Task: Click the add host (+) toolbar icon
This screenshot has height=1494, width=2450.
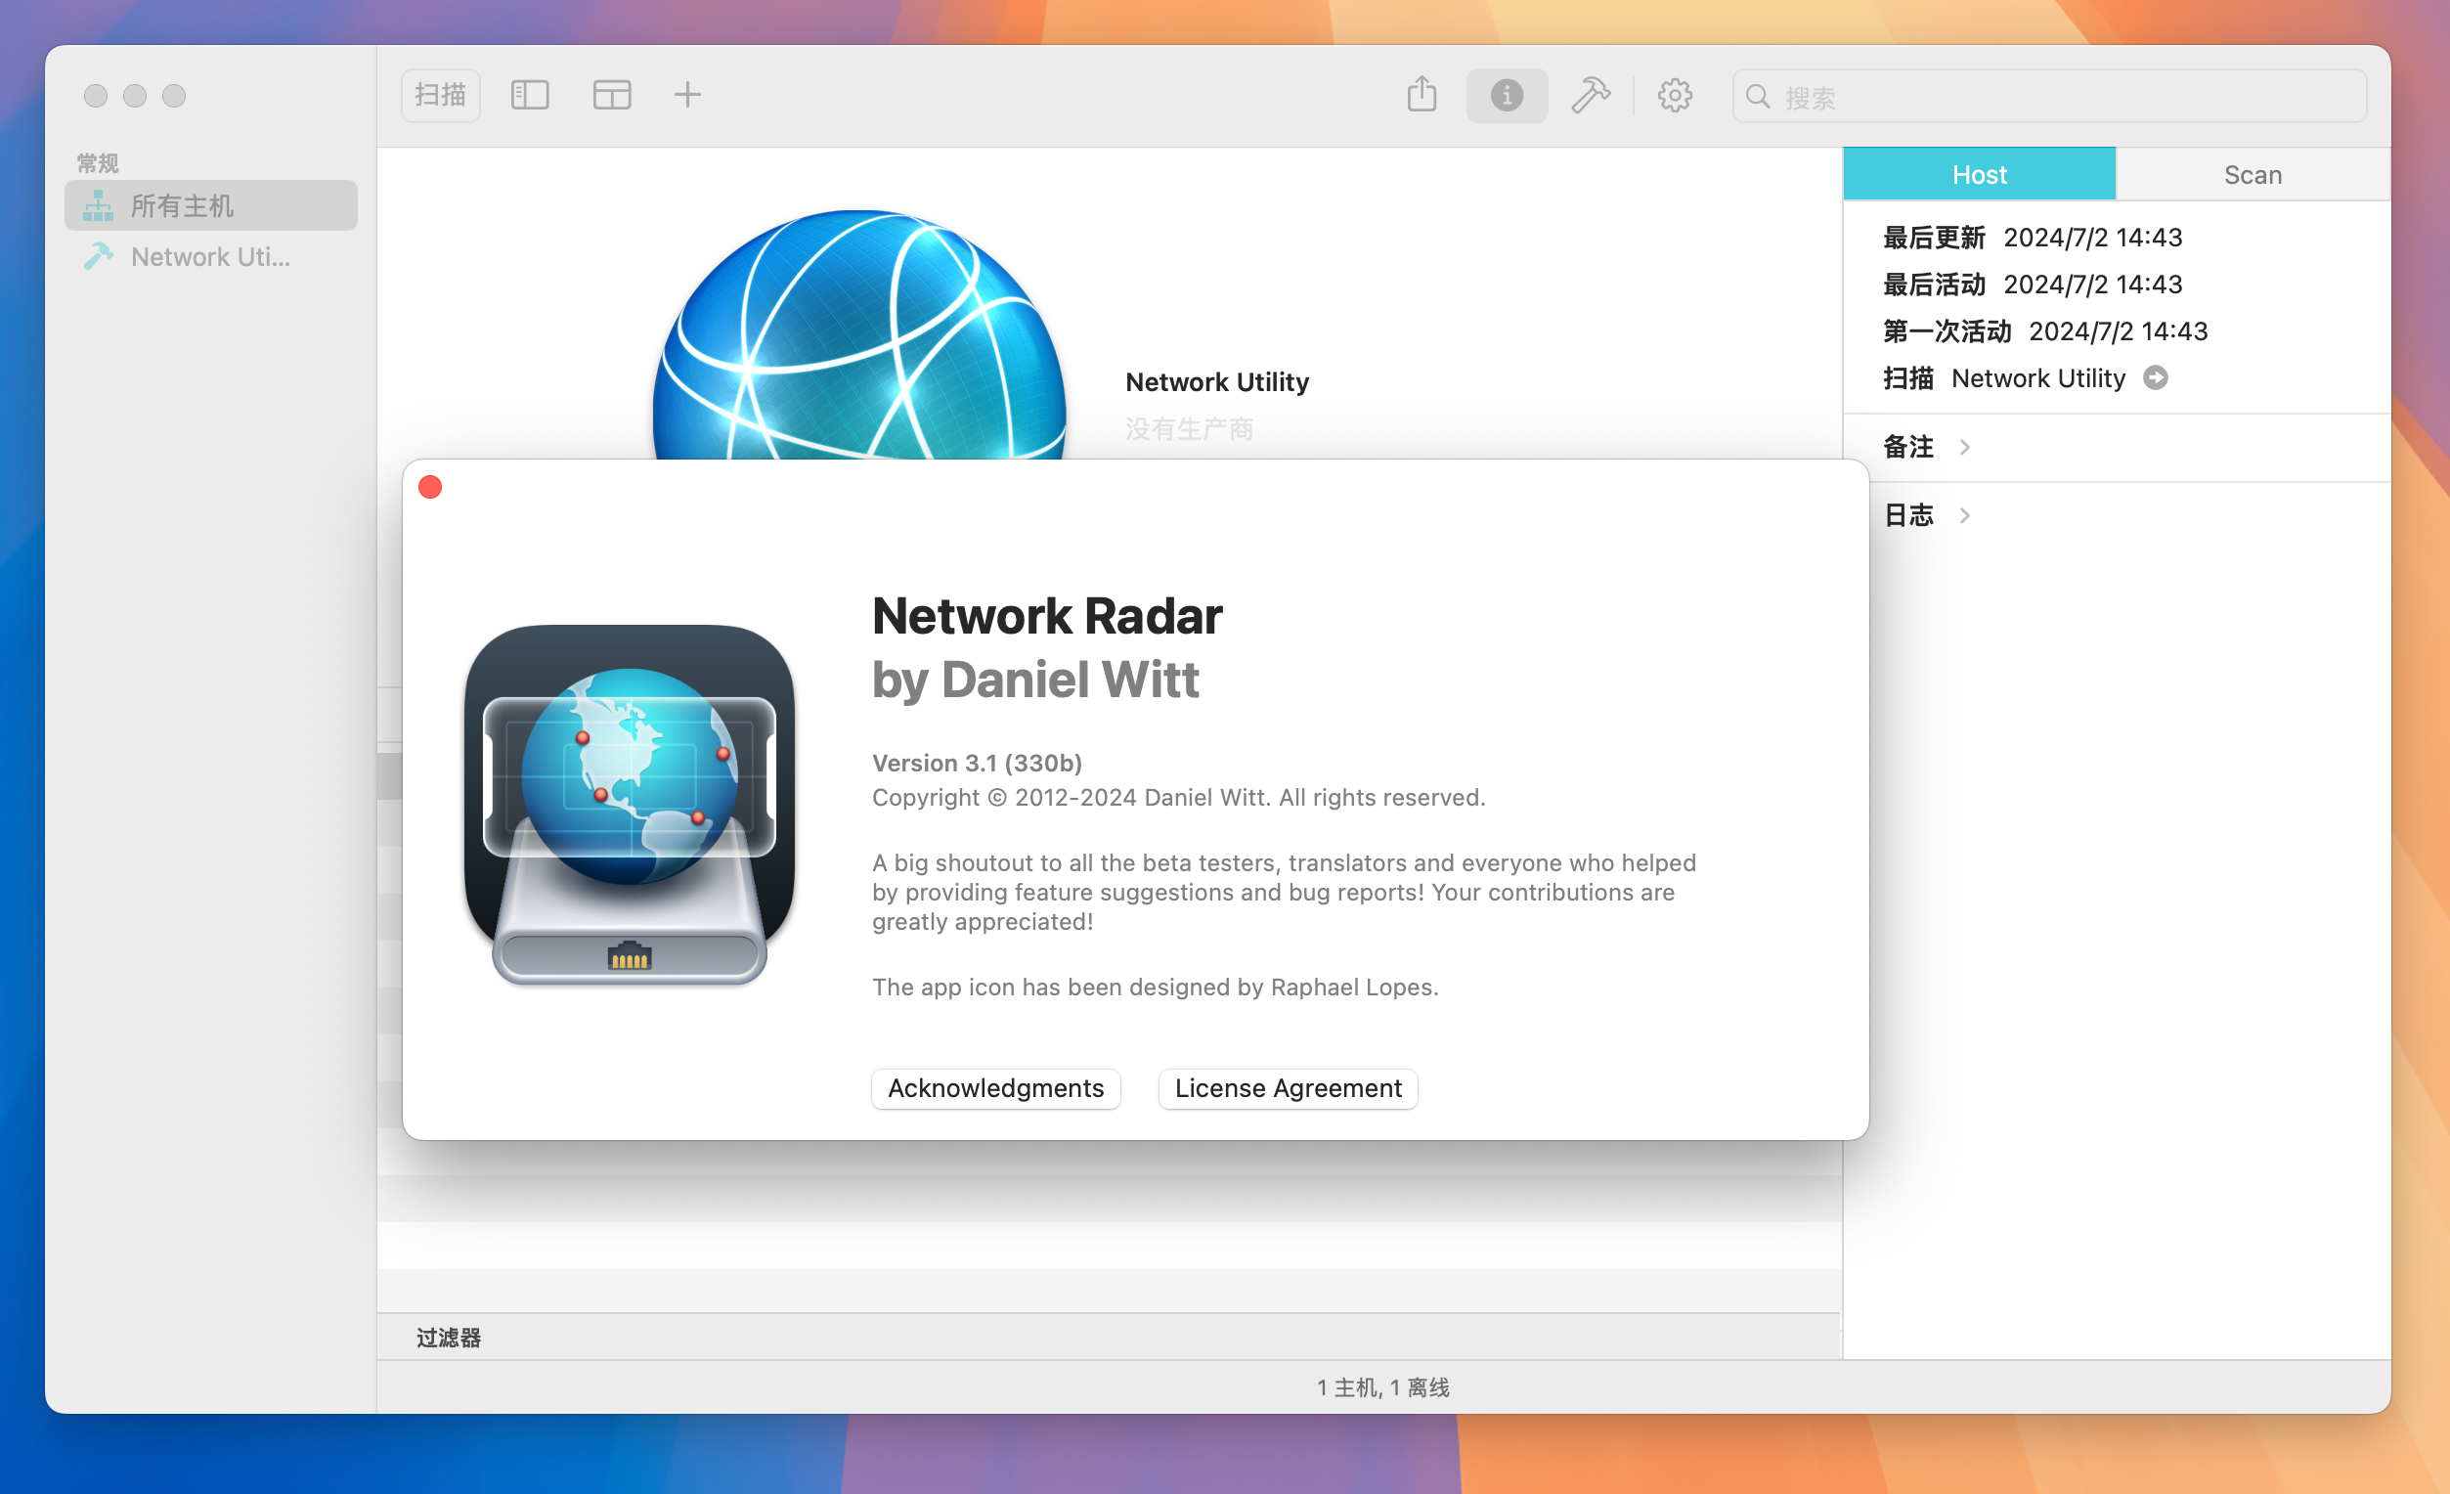Action: (686, 96)
